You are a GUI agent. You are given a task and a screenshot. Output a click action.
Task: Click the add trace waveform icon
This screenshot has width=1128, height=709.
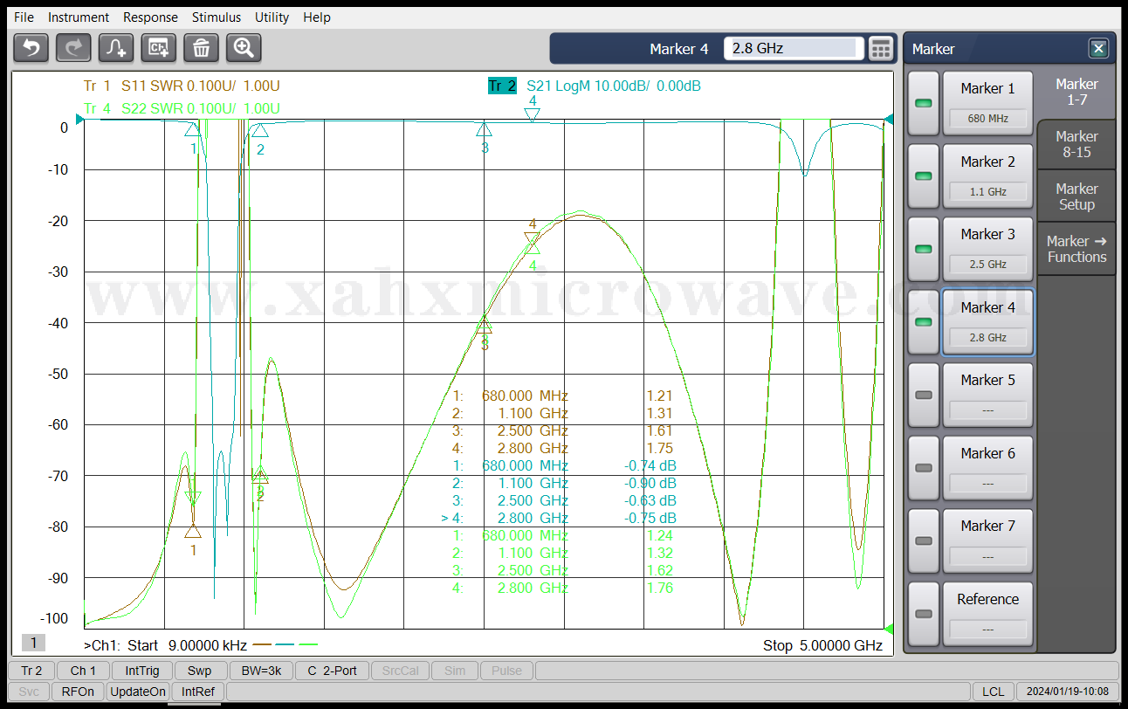[x=116, y=48]
